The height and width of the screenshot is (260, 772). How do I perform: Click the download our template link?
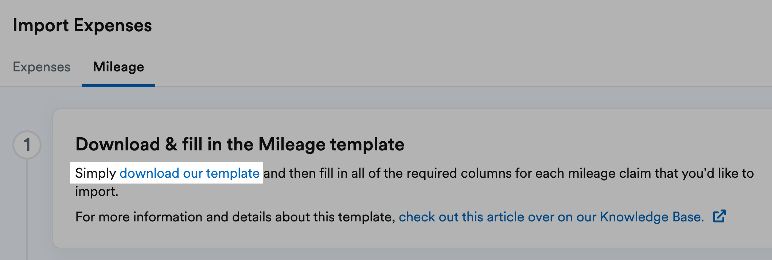click(x=190, y=173)
